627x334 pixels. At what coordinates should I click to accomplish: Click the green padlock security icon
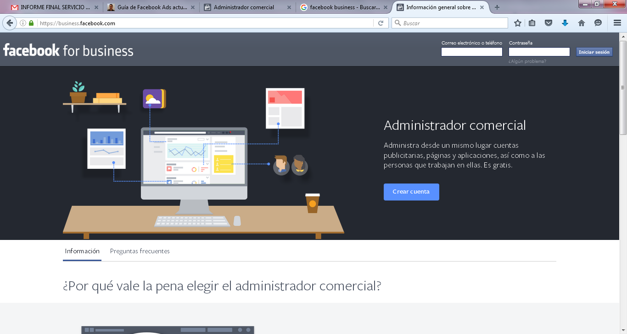pyautogui.click(x=31, y=23)
